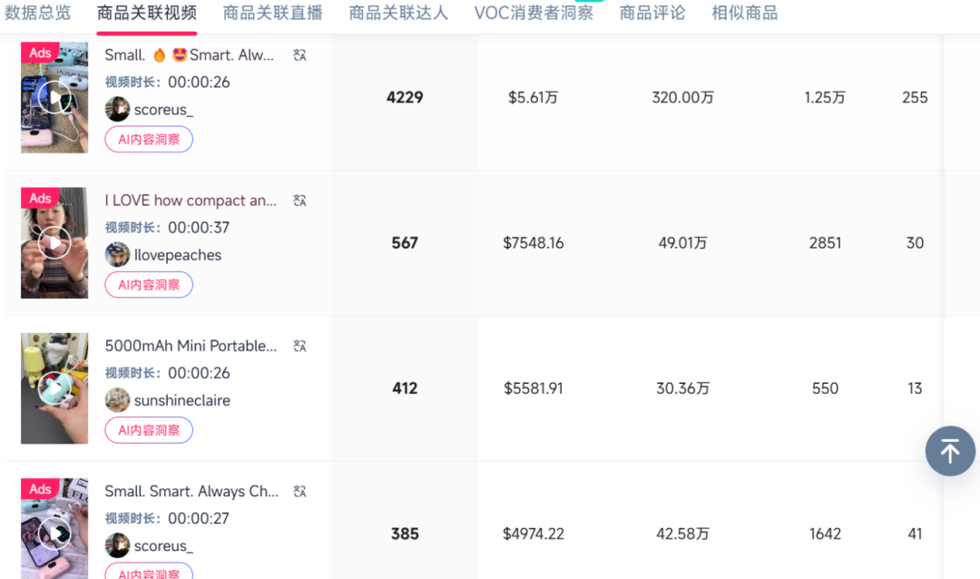Click translate icon beside "I LOVE how compact" title

(x=299, y=200)
